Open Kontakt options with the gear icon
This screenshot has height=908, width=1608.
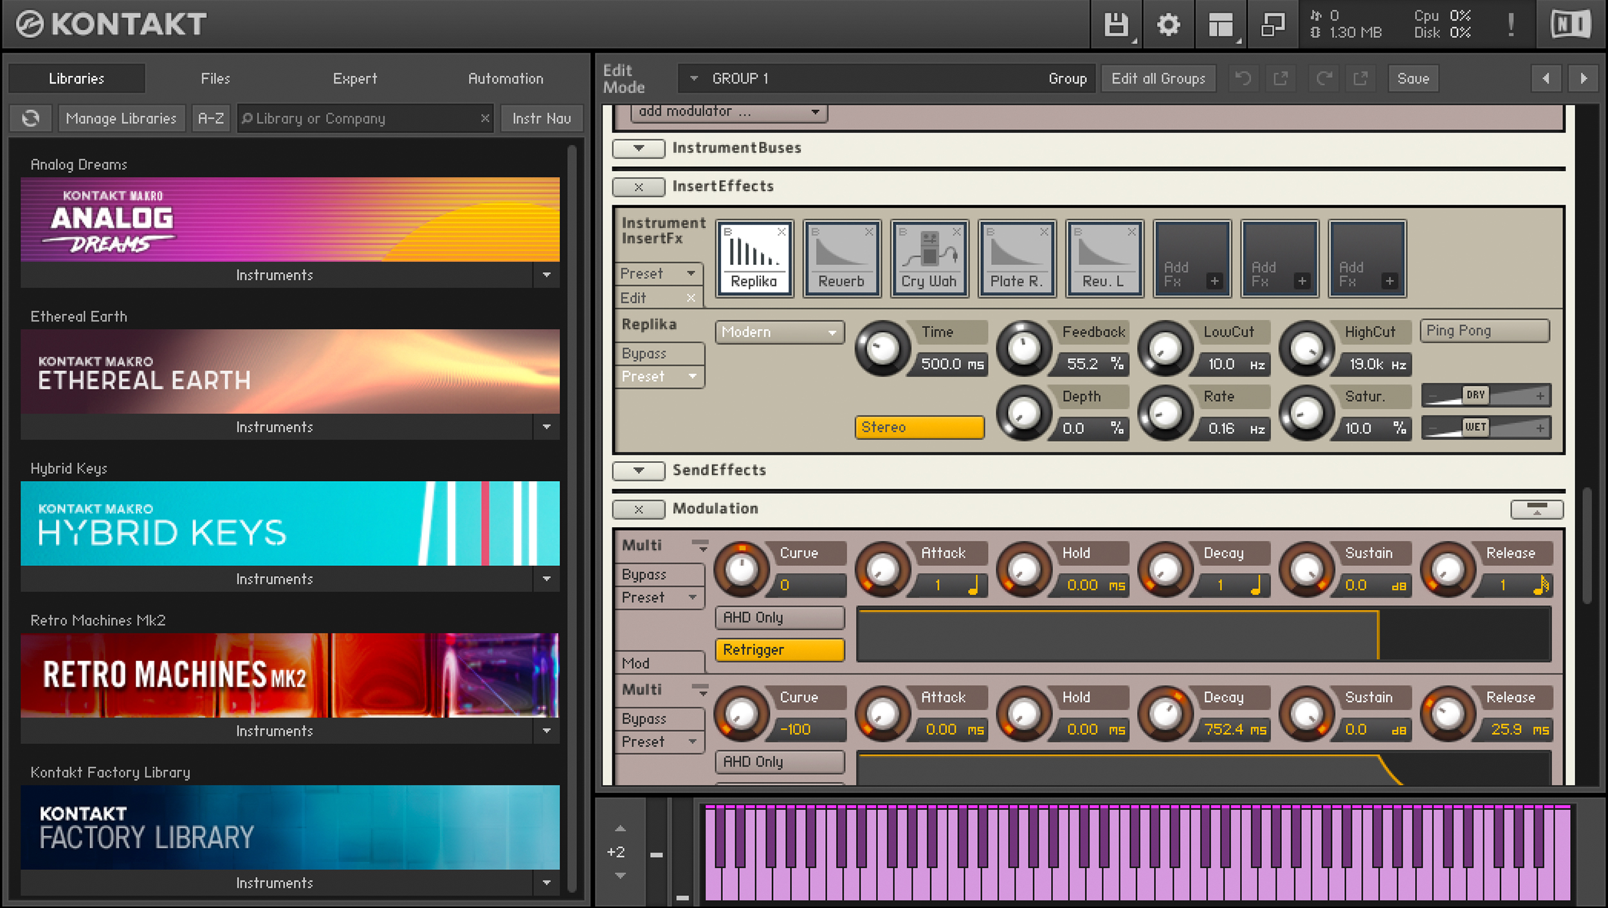pyautogui.click(x=1168, y=24)
